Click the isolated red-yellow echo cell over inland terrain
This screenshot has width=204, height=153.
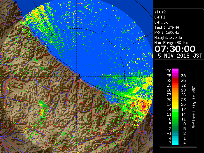42,112
